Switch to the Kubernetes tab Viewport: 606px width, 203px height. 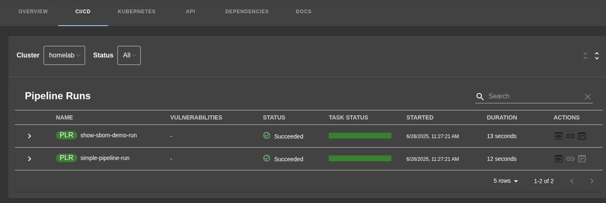(137, 12)
